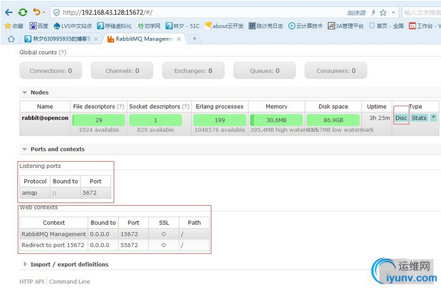Open the 存储虚拟化 bookmark
The height and width of the screenshot is (289, 441).
(114, 26)
